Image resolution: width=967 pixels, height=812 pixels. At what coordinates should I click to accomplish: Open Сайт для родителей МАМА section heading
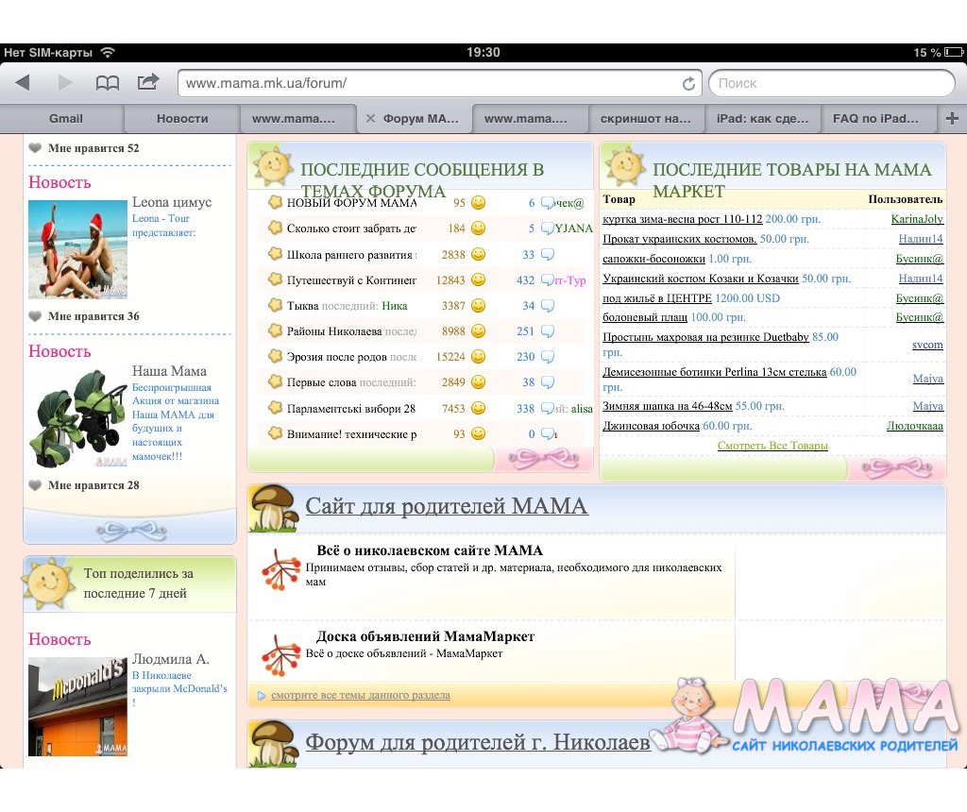tap(446, 506)
